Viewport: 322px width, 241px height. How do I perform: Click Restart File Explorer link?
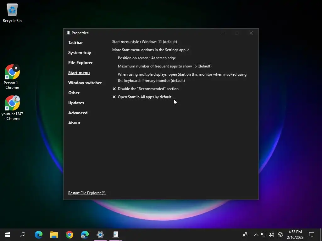(87, 193)
